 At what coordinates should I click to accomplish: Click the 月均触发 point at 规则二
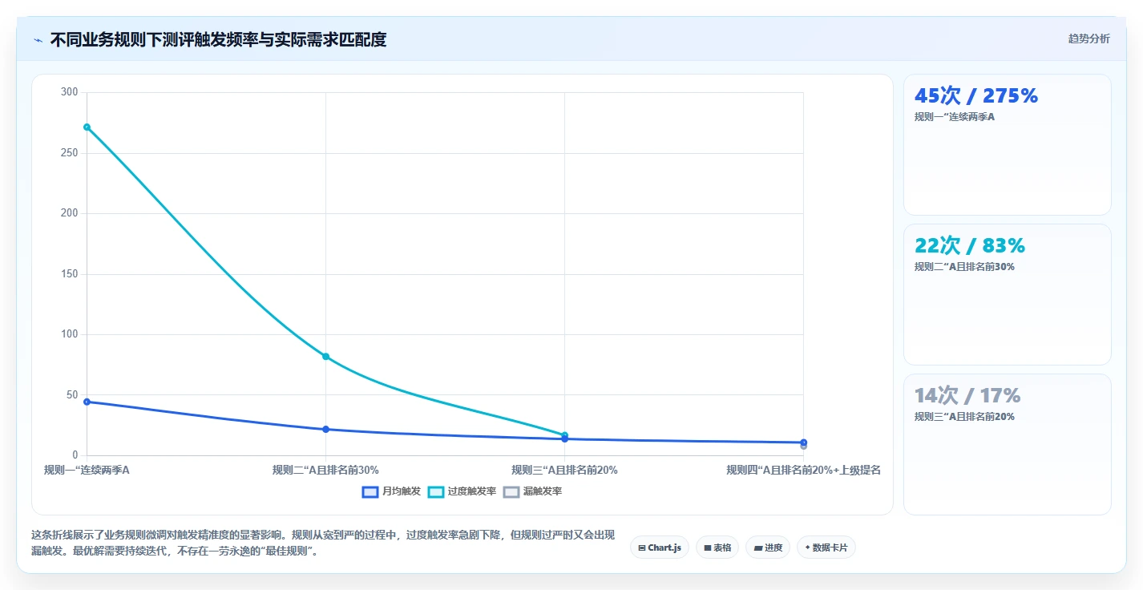(325, 429)
